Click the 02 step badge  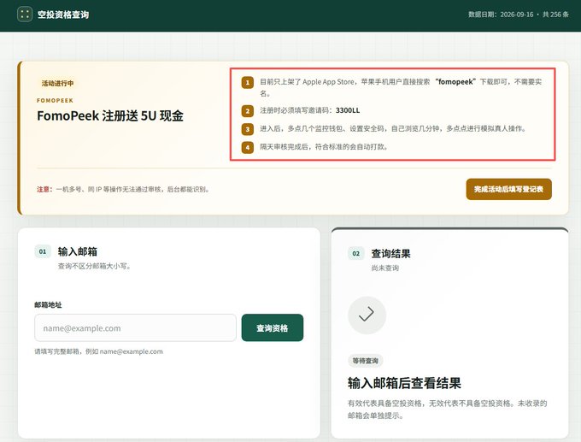[x=356, y=254]
